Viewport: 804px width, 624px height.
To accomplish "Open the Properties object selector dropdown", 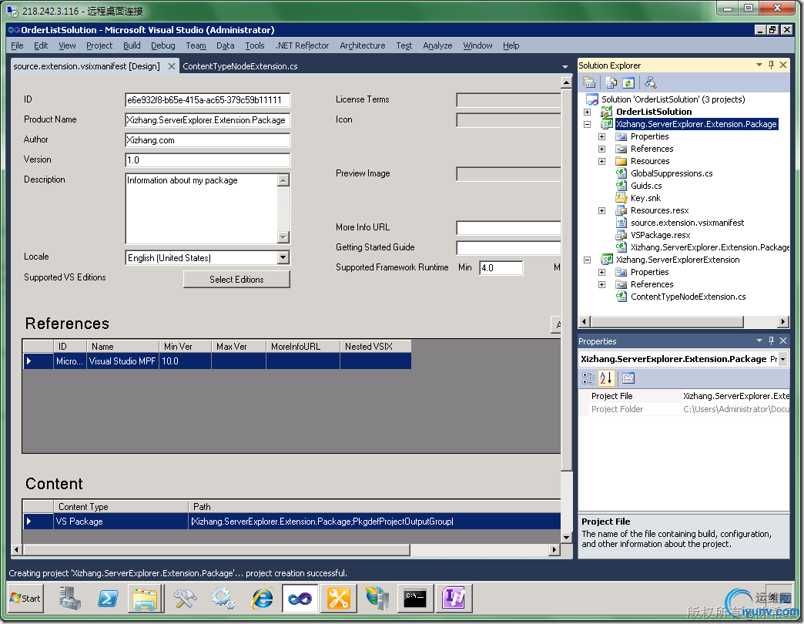I will 782,359.
